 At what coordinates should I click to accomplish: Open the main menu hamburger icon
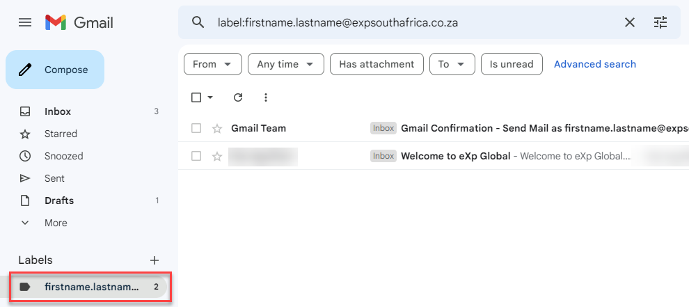point(25,22)
